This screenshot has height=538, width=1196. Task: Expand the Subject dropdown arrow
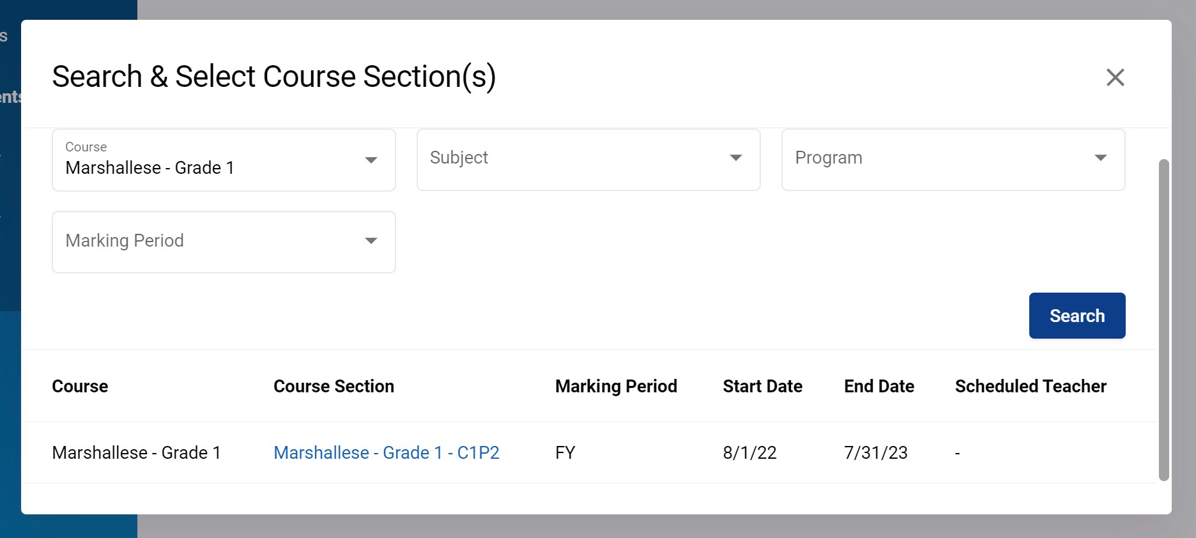coord(735,158)
